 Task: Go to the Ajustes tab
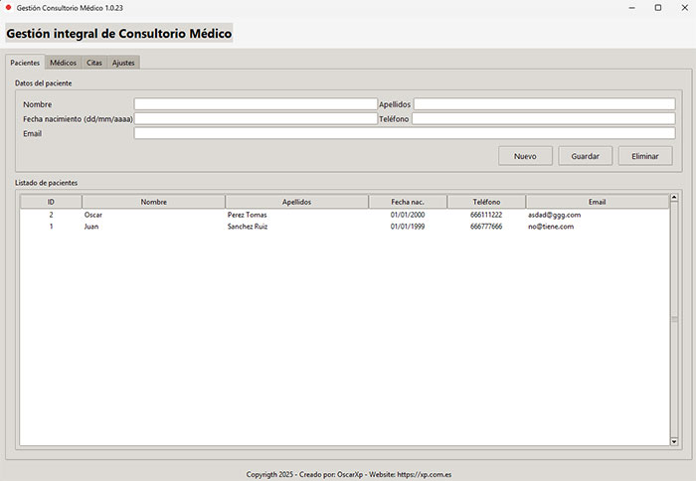pos(123,63)
